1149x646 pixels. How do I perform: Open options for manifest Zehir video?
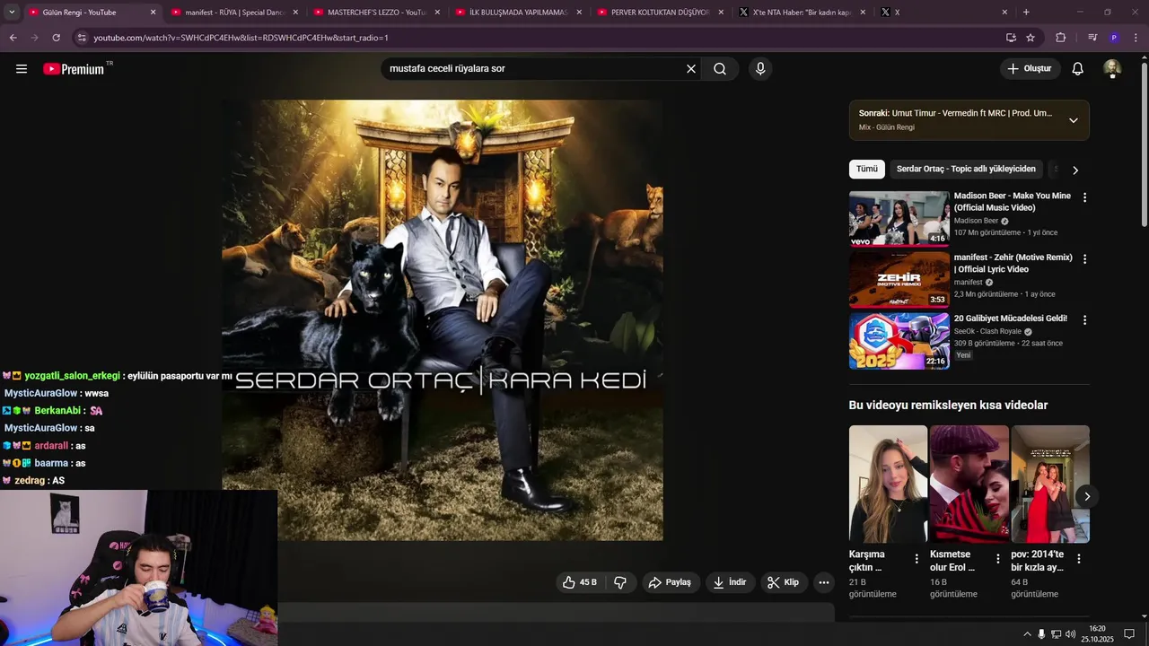(x=1084, y=259)
